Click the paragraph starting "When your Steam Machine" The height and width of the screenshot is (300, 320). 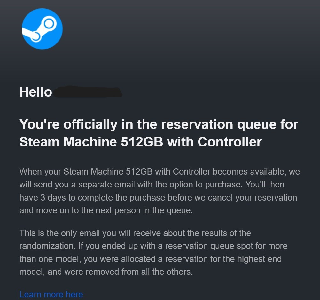[160, 191]
